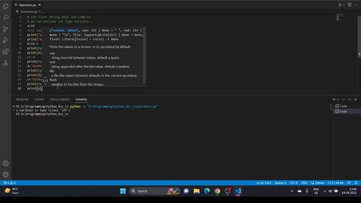
Task: Select Python interpreter 3.11.3 64-bit
Action: pos(336,183)
